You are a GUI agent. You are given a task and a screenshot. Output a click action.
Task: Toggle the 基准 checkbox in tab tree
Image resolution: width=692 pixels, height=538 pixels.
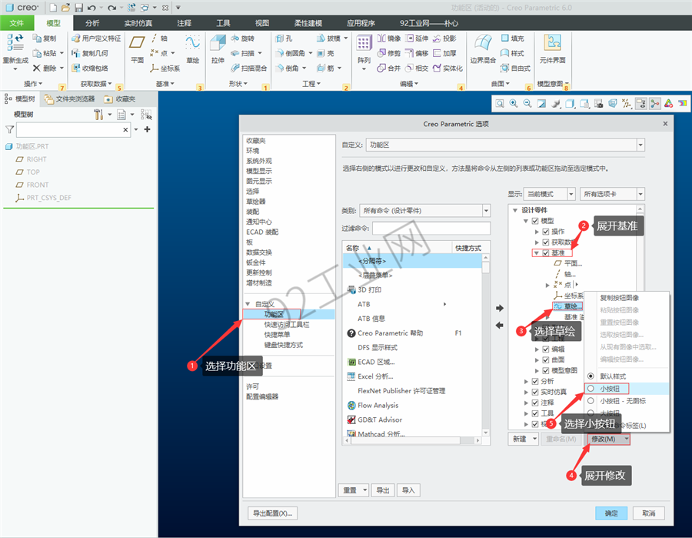click(x=545, y=253)
